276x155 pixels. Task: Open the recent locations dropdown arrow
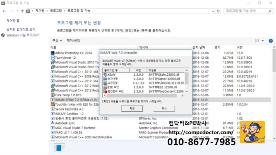17,11
